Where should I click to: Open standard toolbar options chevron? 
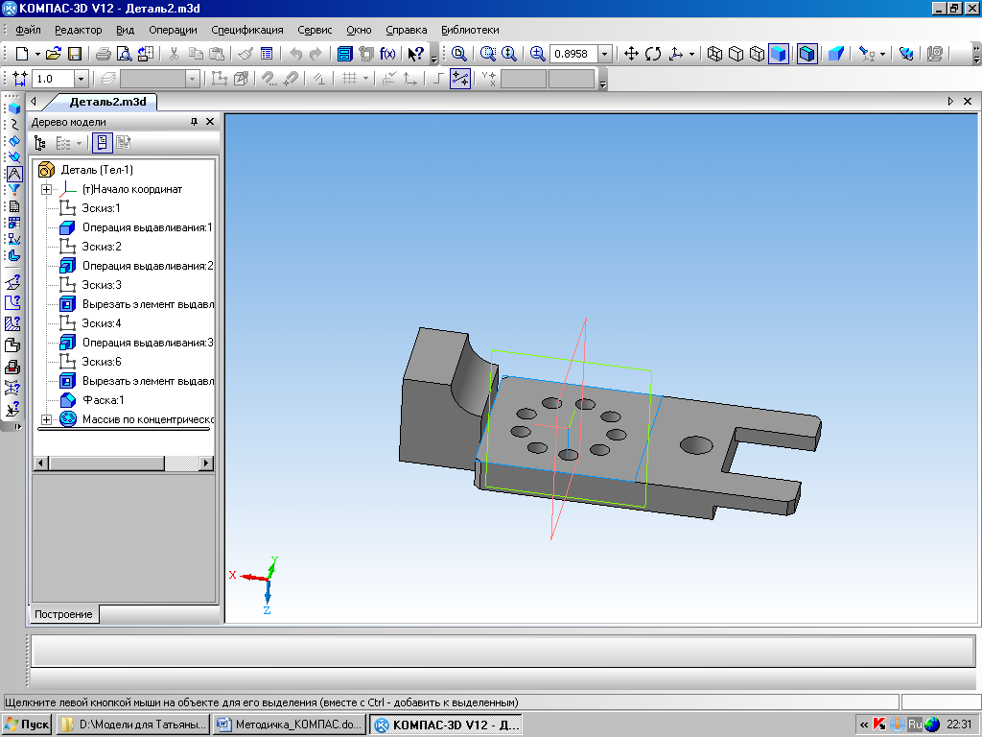coord(434,59)
